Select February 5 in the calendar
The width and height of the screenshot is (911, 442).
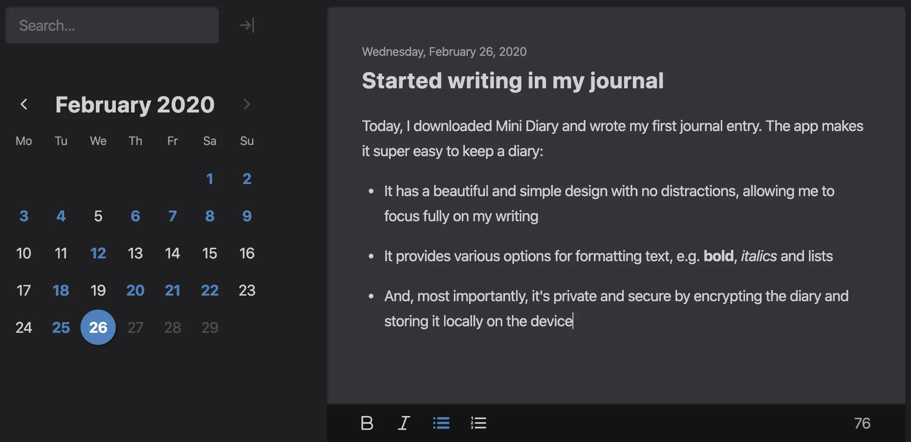pyautogui.click(x=98, y=216)
